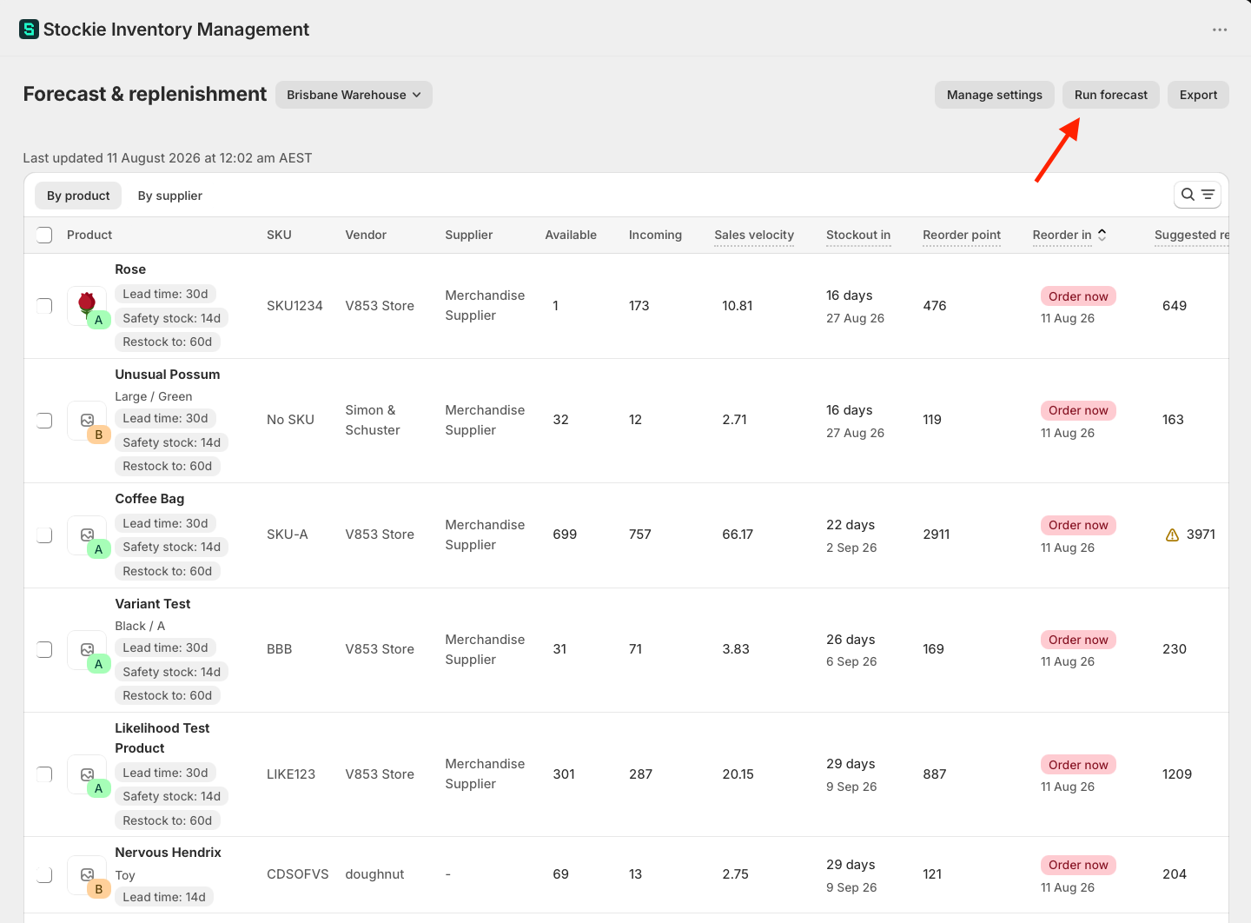Screen dimensions: 1251x923
Task: Switch to the By supplier tab
Action: 169,196
